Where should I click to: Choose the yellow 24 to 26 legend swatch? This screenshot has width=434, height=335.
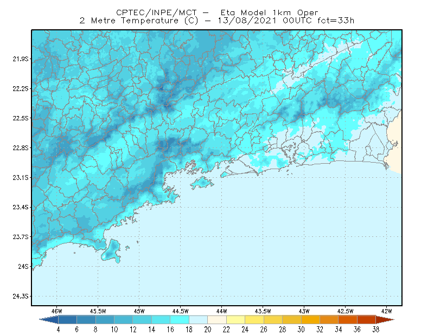(x=254, y=320)
